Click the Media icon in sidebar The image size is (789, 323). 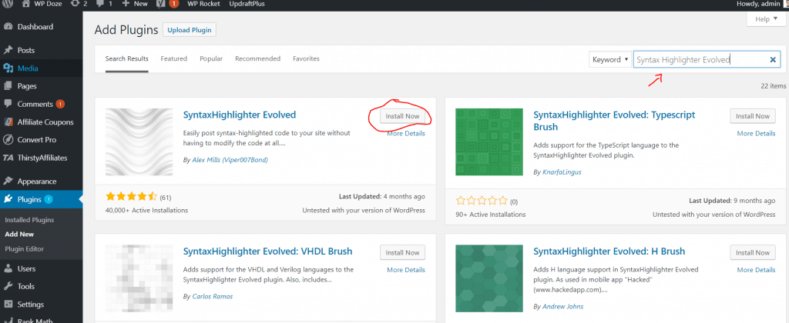[8, 68]
